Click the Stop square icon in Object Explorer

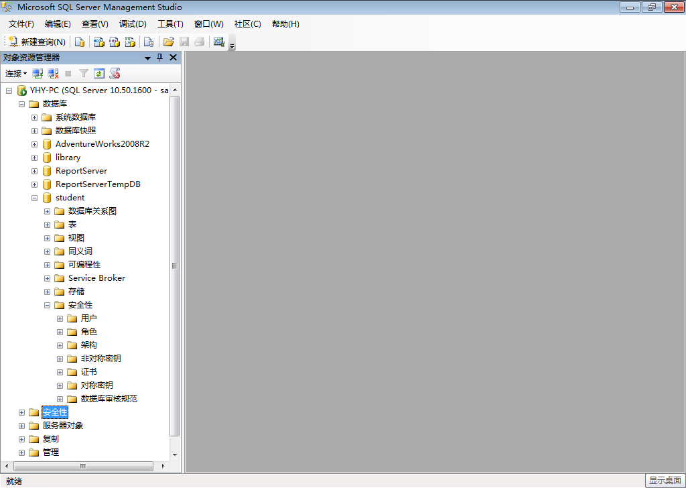coord(68,74)
